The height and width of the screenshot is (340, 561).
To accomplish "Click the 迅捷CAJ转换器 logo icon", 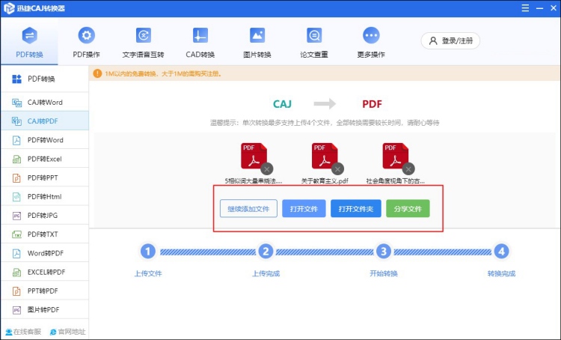I will [8, 8].
